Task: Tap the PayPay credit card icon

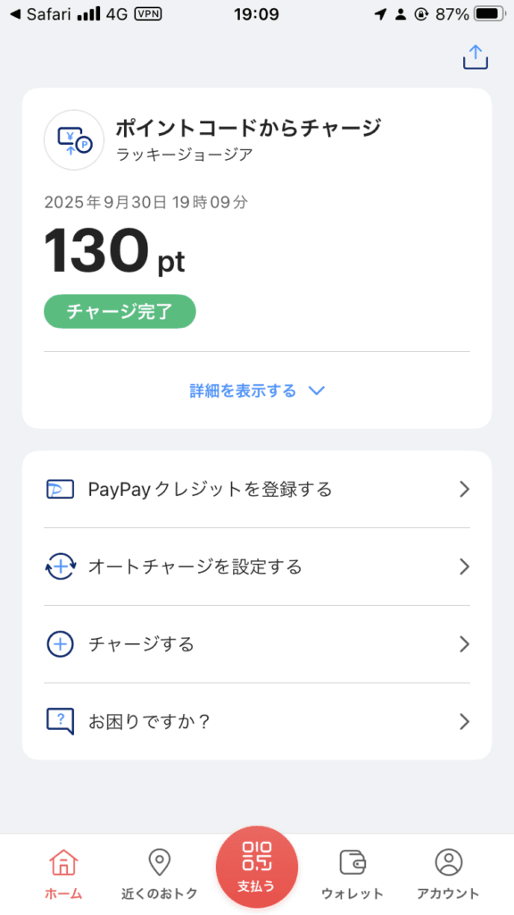Action: point(61,489)
